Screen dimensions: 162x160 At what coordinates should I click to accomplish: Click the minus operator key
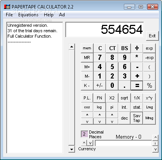pos(137,67)
